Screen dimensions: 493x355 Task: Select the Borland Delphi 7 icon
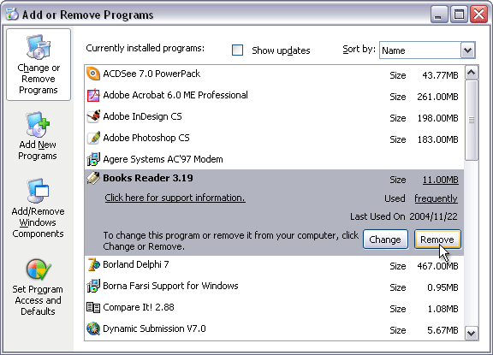93,264
